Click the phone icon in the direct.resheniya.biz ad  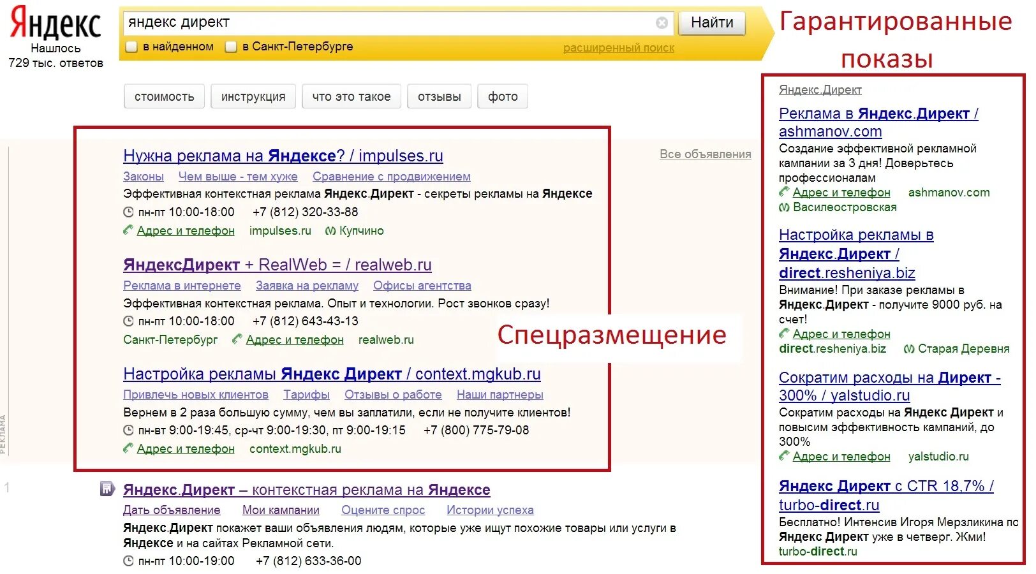[x=784, y=334]
